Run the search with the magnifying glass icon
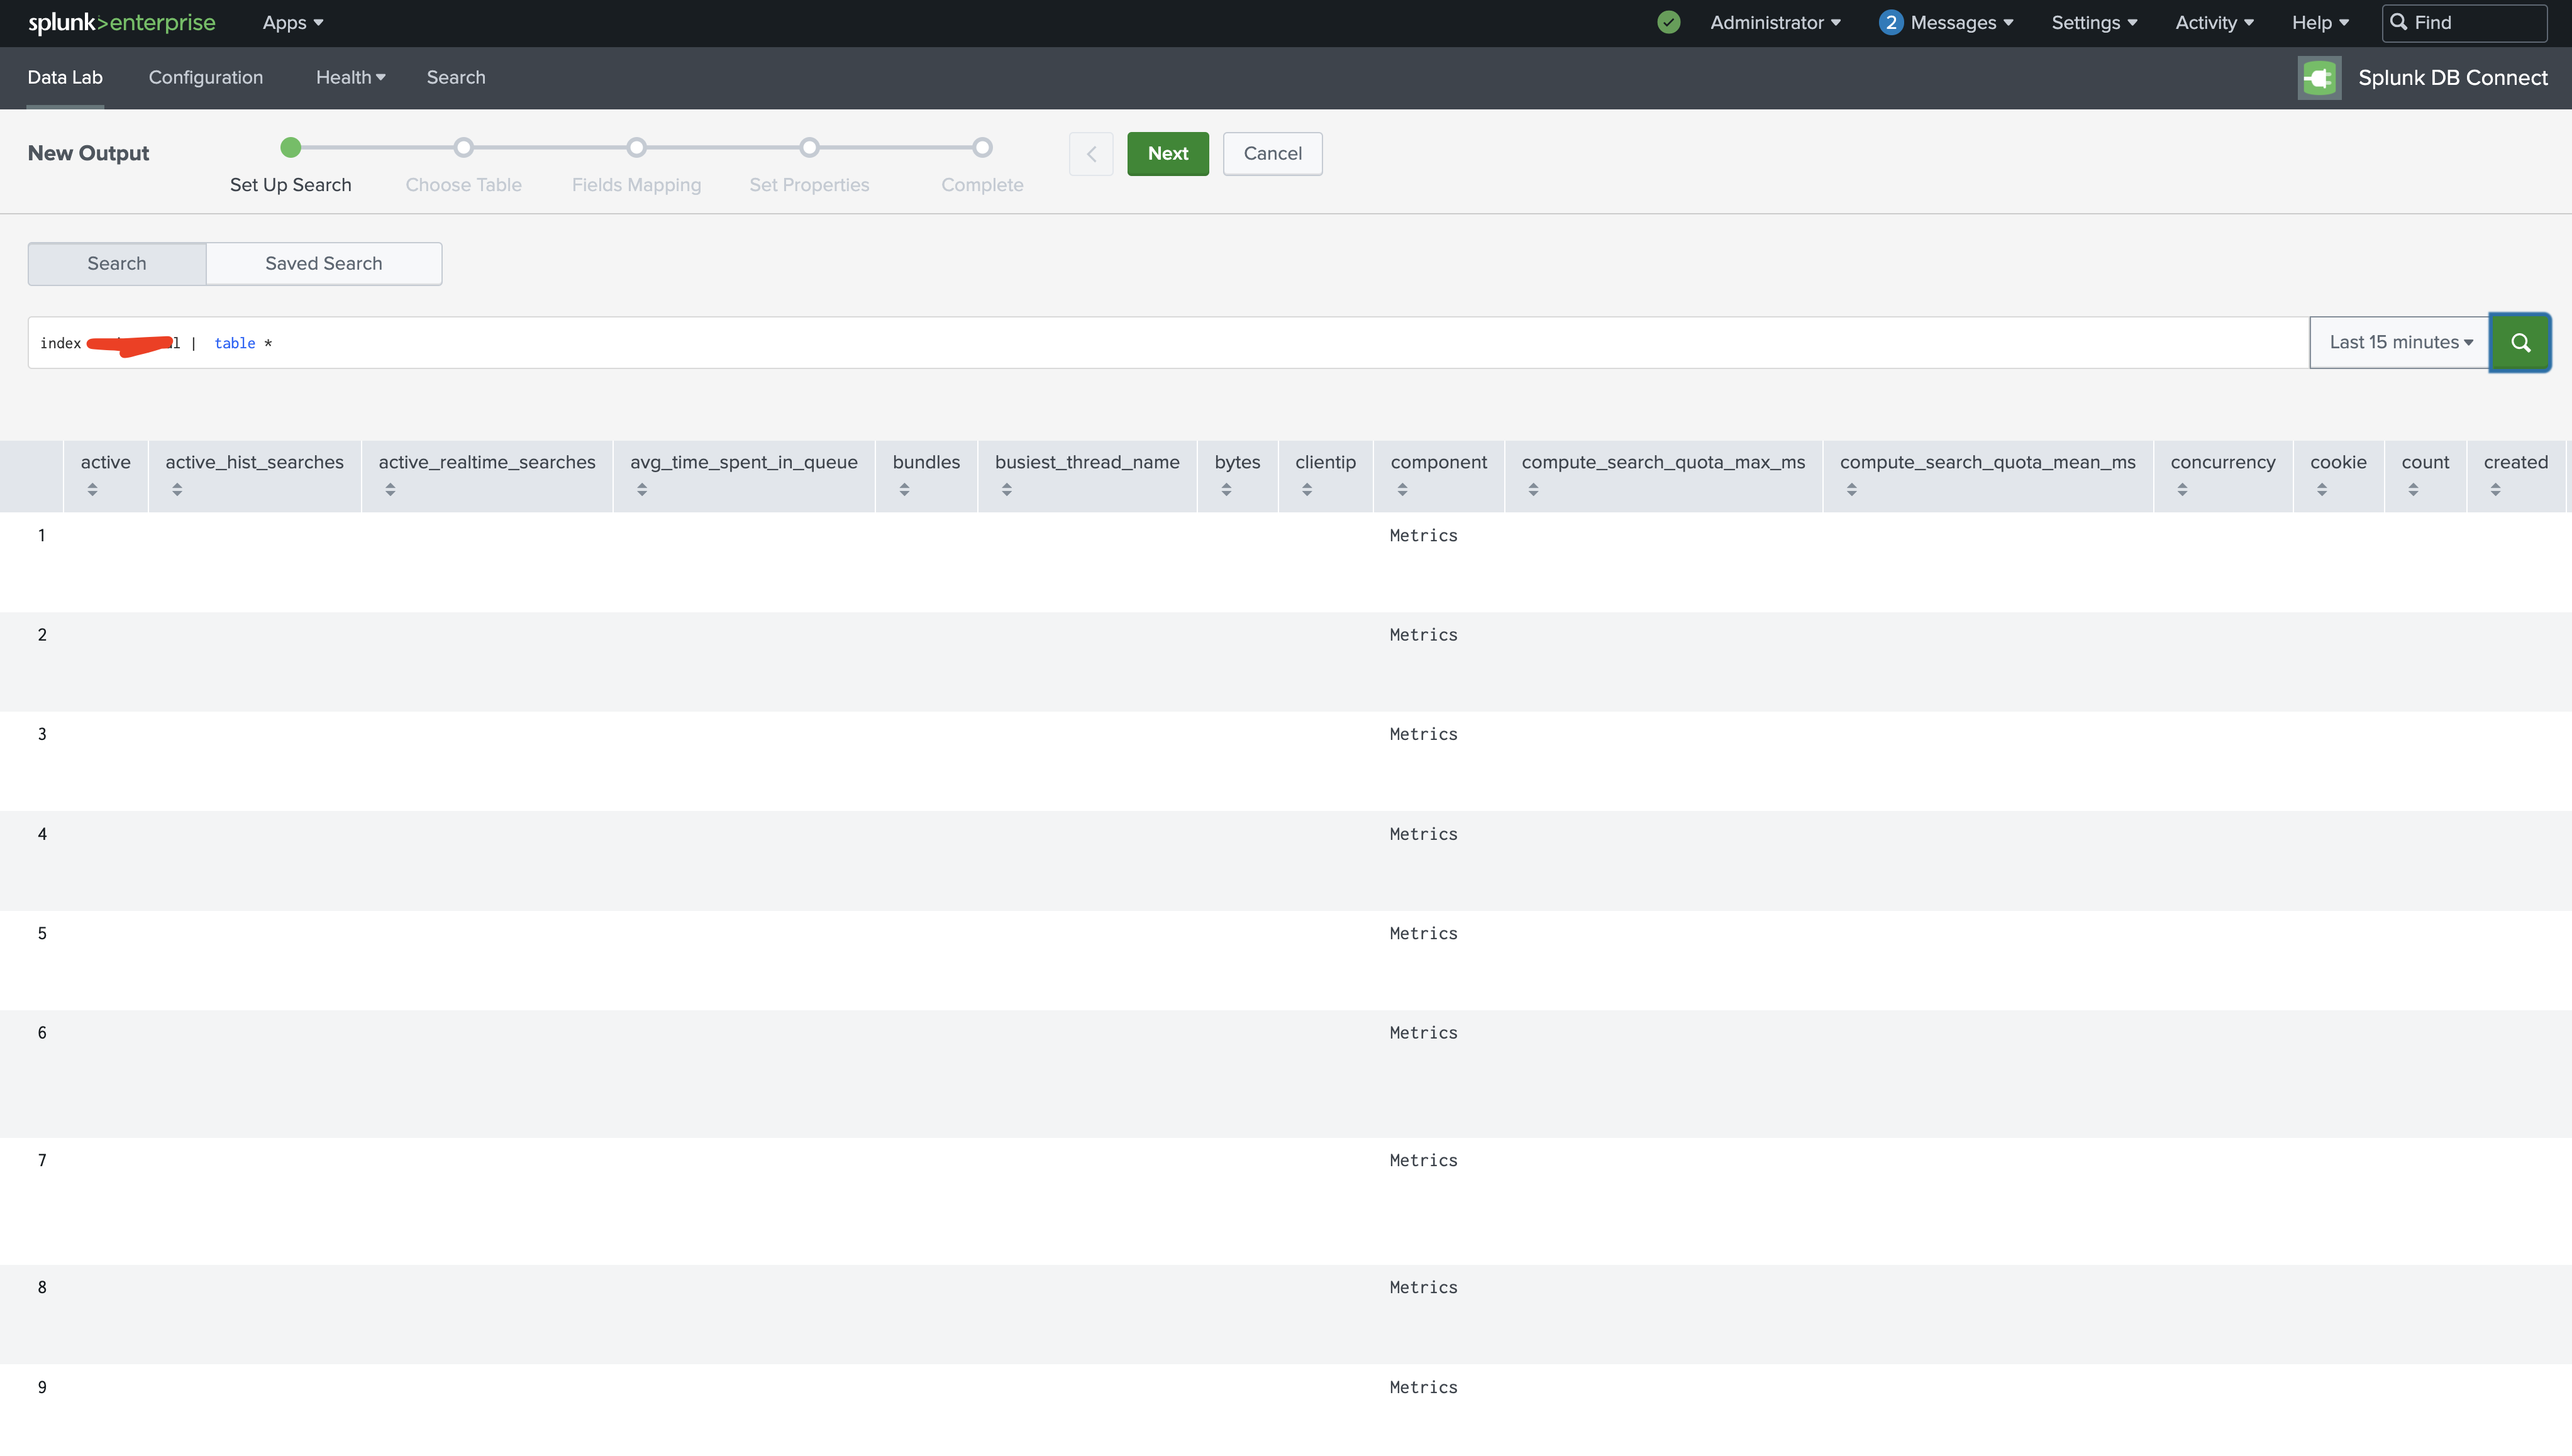 [x=2520, y=342]
